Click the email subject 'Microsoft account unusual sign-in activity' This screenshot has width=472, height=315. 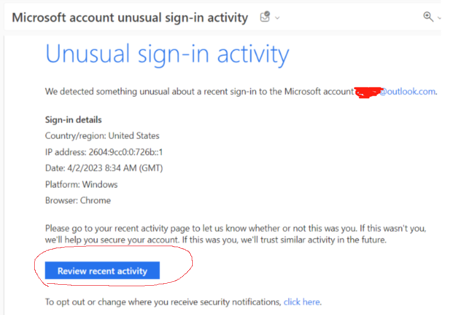coord(130,18)
